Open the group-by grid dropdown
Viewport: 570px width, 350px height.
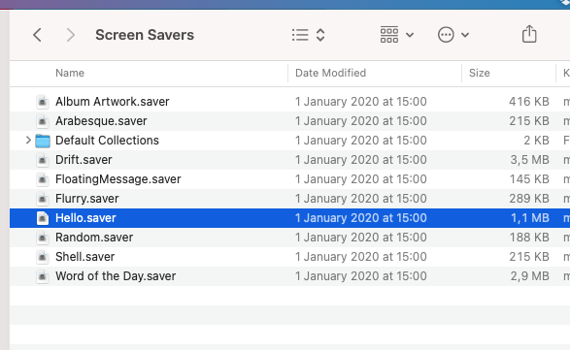(x=396, y=35)
